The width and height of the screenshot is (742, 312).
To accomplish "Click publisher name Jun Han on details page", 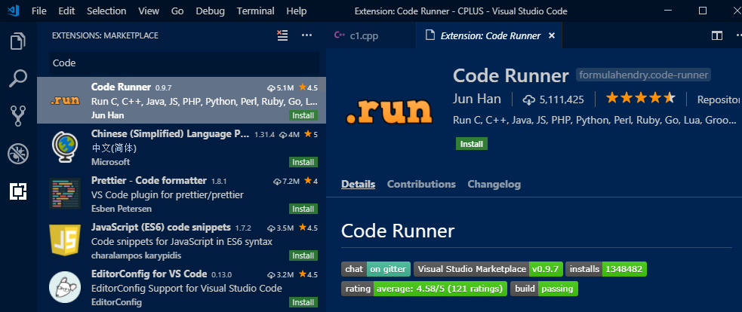I will (478, 99).
